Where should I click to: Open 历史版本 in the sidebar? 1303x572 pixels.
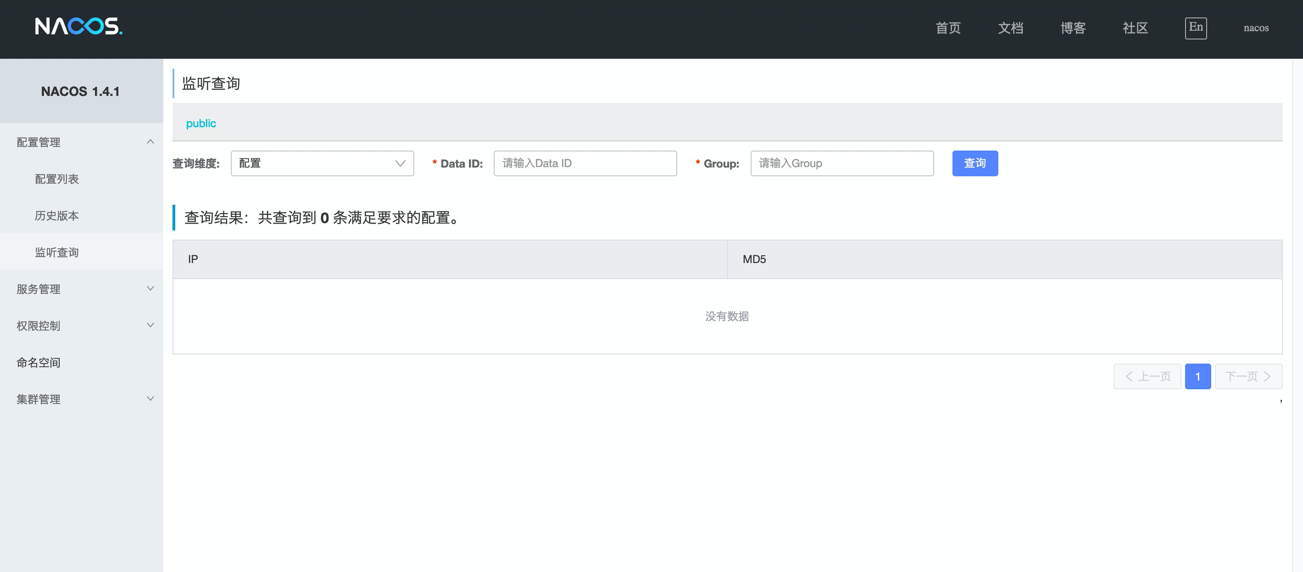click(x=56, y=216)
